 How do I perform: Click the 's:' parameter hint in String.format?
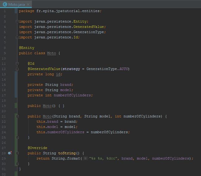[x=86, y=158]
